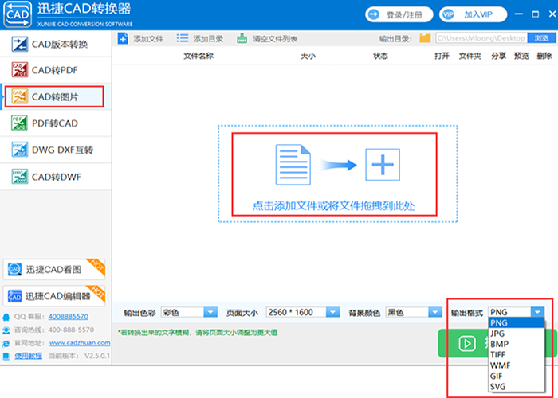Click the PDF转CAD green icon
Viewport: 558px width, 398px height.
pyautogui.click(x=20, y=123)
